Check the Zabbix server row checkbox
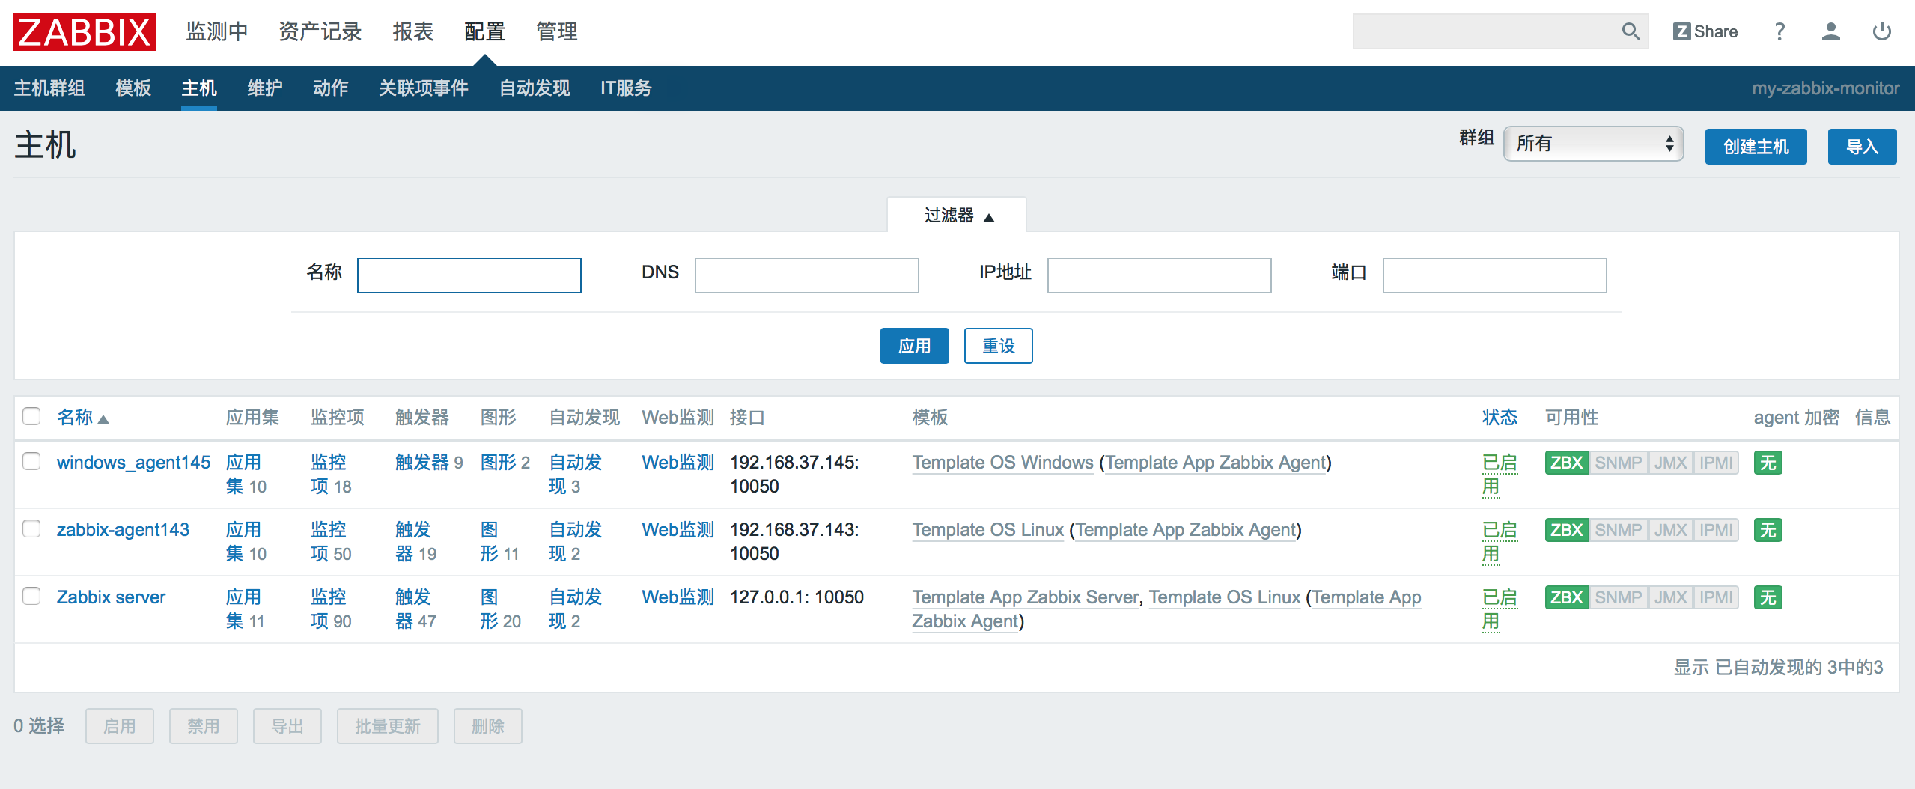 [x=31, y=596]
